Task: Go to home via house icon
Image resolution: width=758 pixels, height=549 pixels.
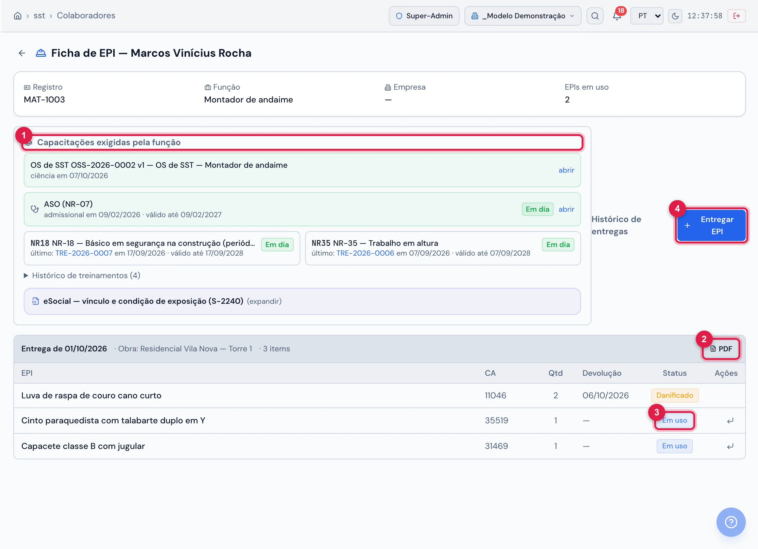Action: pos(18,16)
